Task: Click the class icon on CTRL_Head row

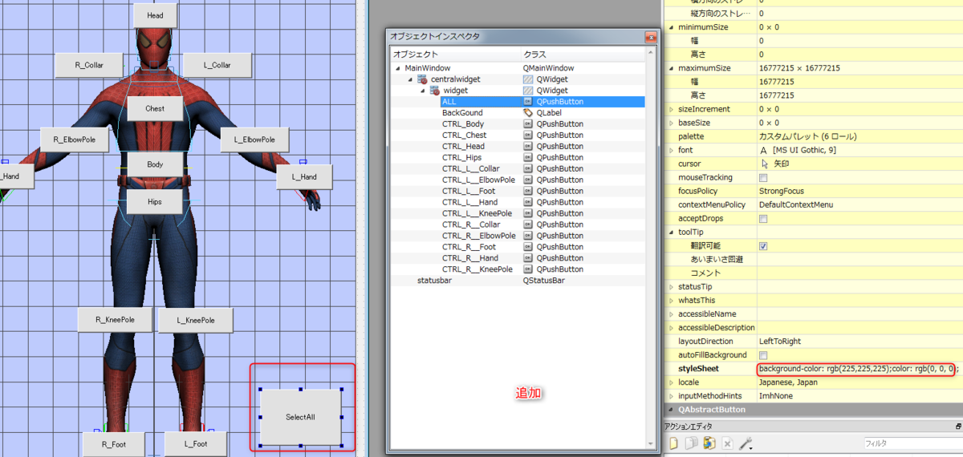Action: pyautogui.click(x=528, y=147)
